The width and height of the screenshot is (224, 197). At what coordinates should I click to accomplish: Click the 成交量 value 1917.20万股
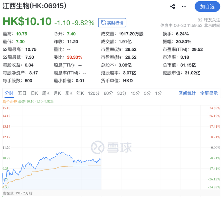coord(131,34)
